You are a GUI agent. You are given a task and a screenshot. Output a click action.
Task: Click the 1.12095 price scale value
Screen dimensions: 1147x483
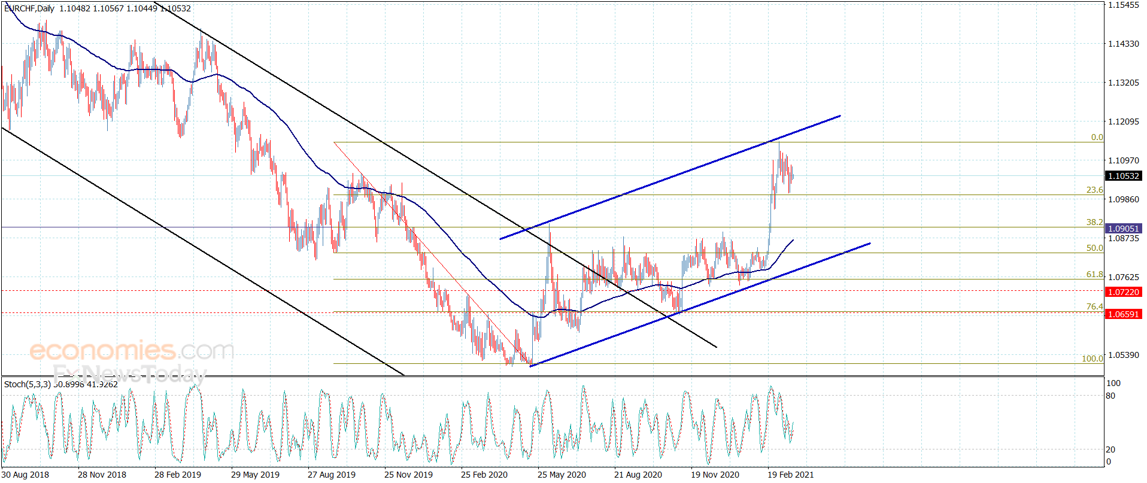coord(1124,121)
